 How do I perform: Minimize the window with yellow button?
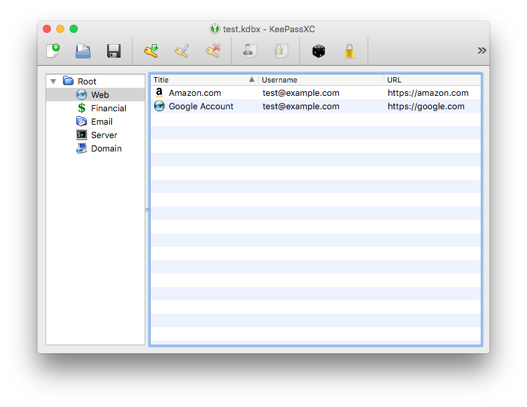[60, 29]
